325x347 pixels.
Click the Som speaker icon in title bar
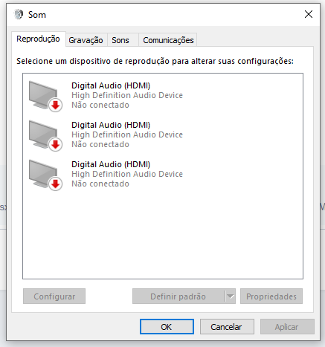click(19, 14)
